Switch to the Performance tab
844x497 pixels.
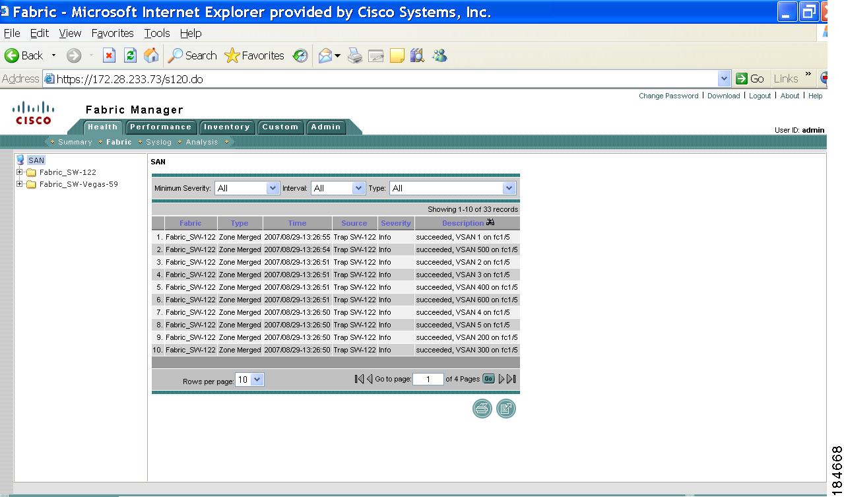[x=160, y=127]
